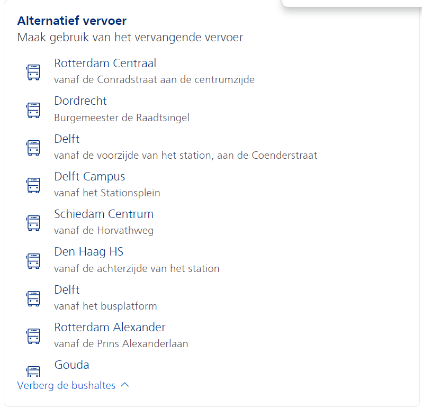Click the bus icon beside Gouda
Screen dimensions: 422x408
33,371
